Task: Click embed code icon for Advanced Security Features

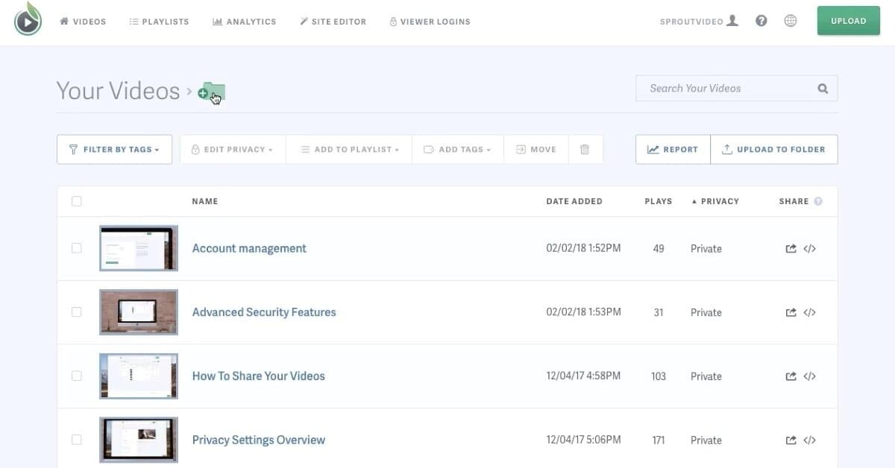Action: [809, 312]
